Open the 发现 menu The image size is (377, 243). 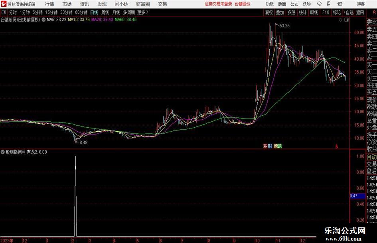pos(102,4)
